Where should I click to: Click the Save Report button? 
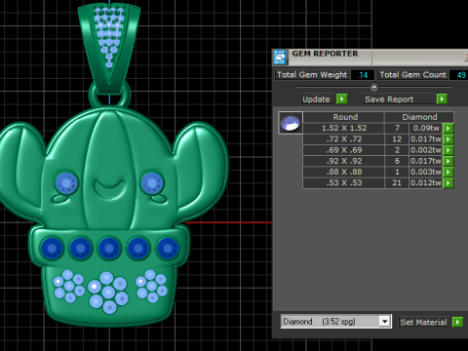click(399, 99)
